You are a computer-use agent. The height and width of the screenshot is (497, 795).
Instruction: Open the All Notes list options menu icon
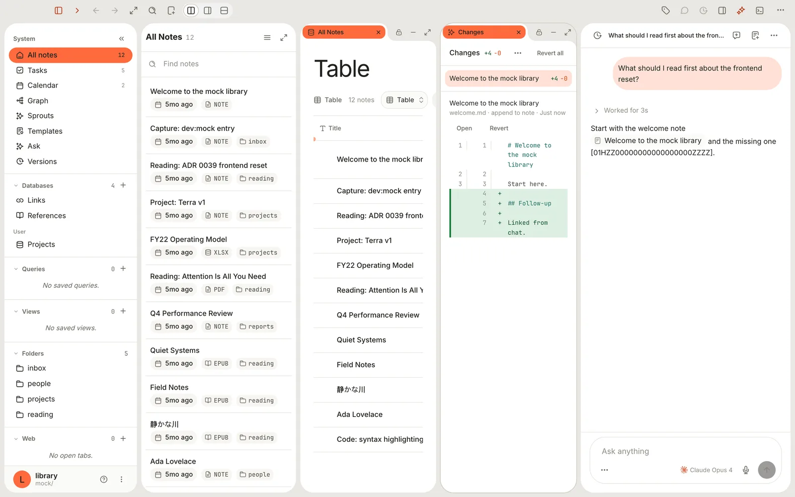(x=267, y=37)
